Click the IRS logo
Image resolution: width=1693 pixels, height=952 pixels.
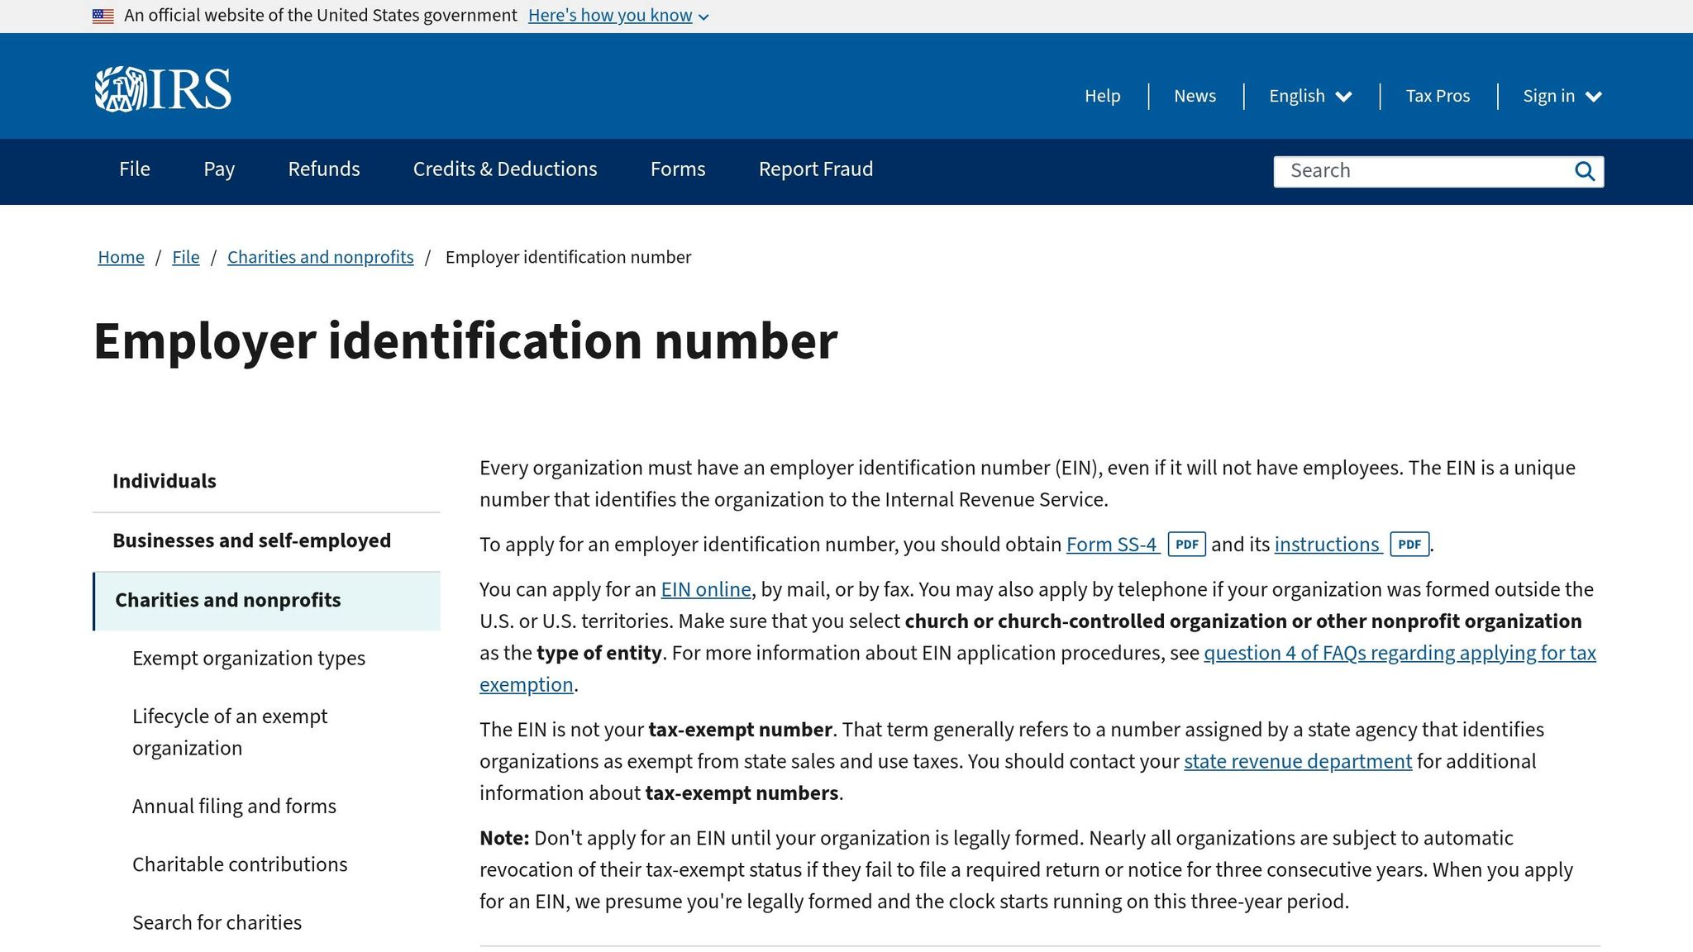(163, 89)
